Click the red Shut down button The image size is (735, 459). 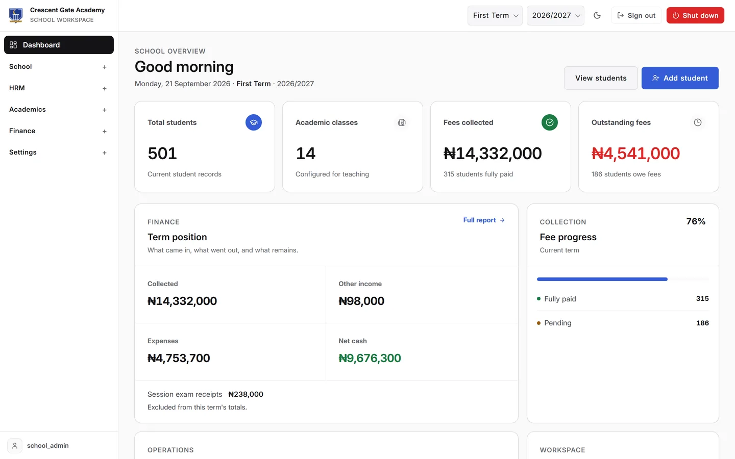tap(695, 15)
